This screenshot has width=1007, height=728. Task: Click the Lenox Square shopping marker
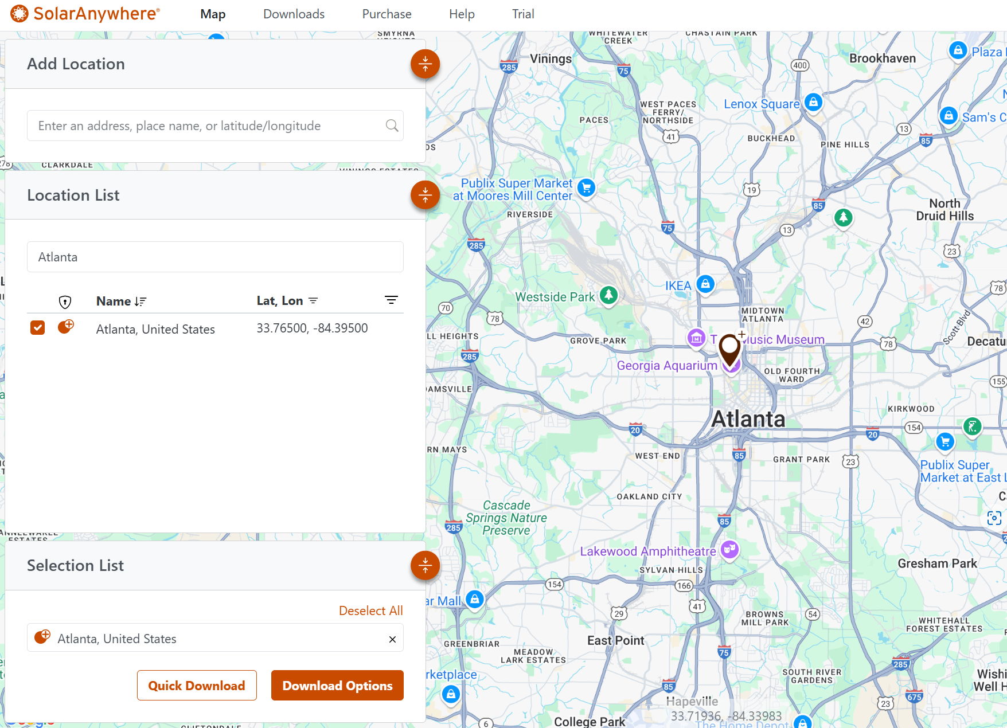pos(813,103)
